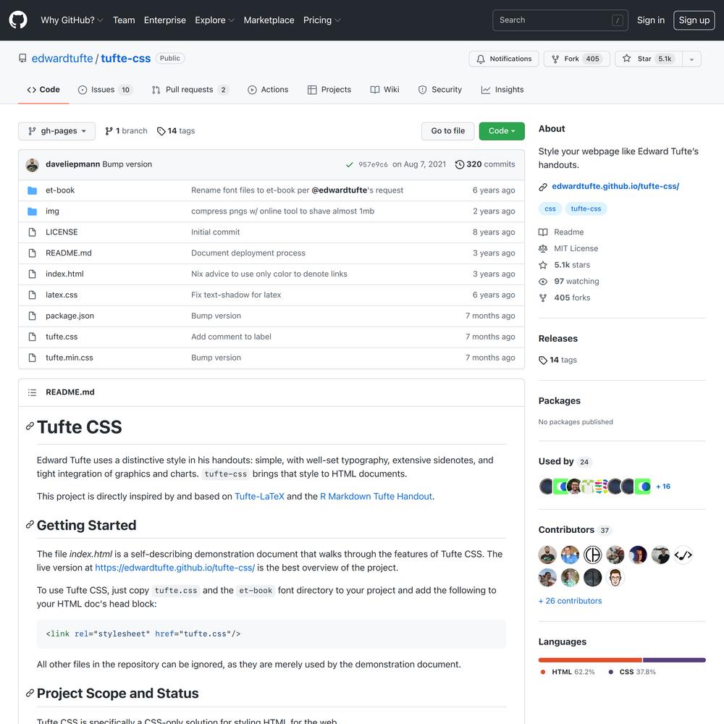
Task: Click the first avatar in the Used by list
Action: [x=546, y=487]
